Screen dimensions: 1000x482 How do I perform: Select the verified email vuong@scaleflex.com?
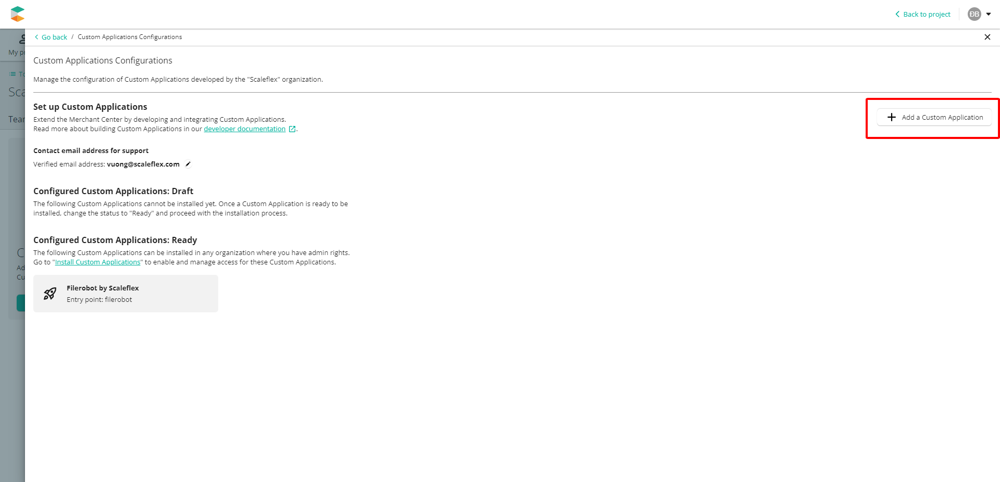pyautogui.click(x=143, y=164)
